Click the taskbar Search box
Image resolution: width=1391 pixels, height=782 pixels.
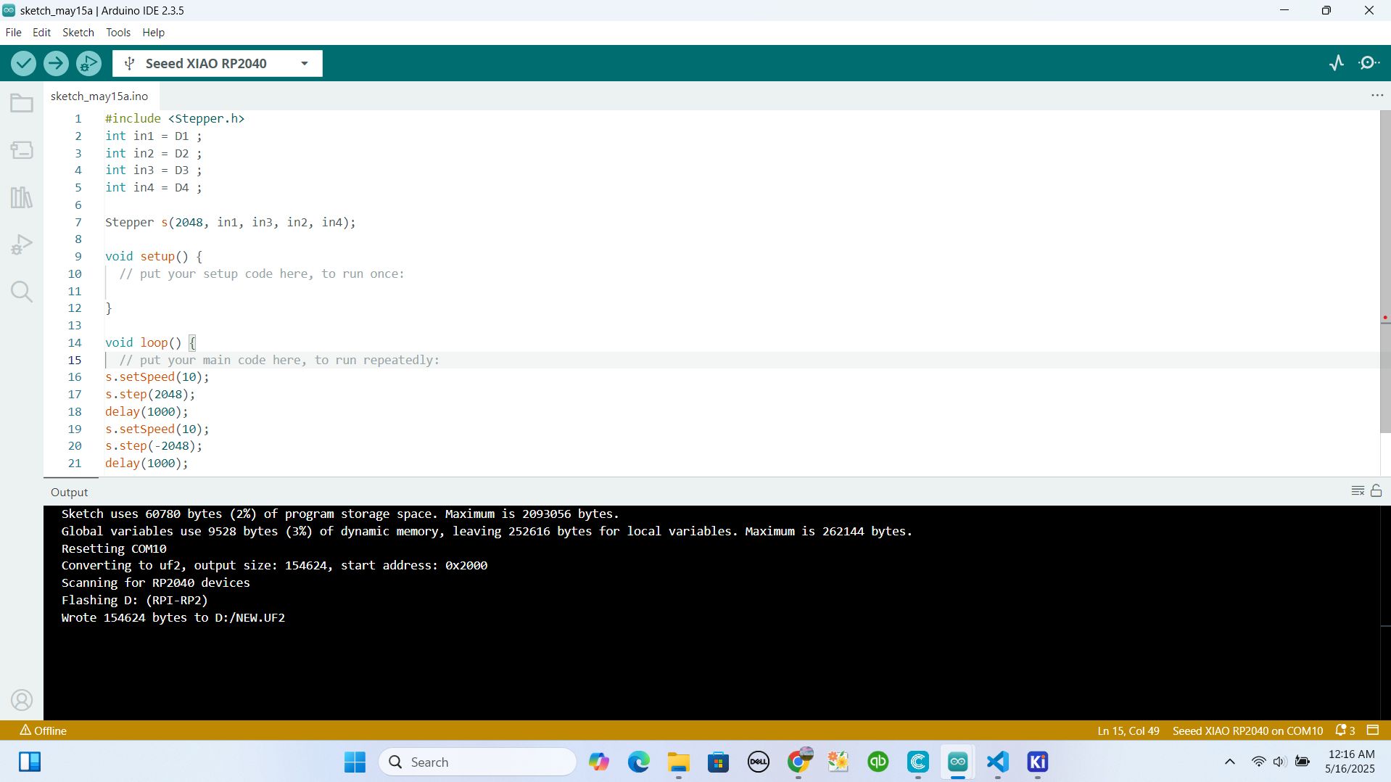coord(477,762)
